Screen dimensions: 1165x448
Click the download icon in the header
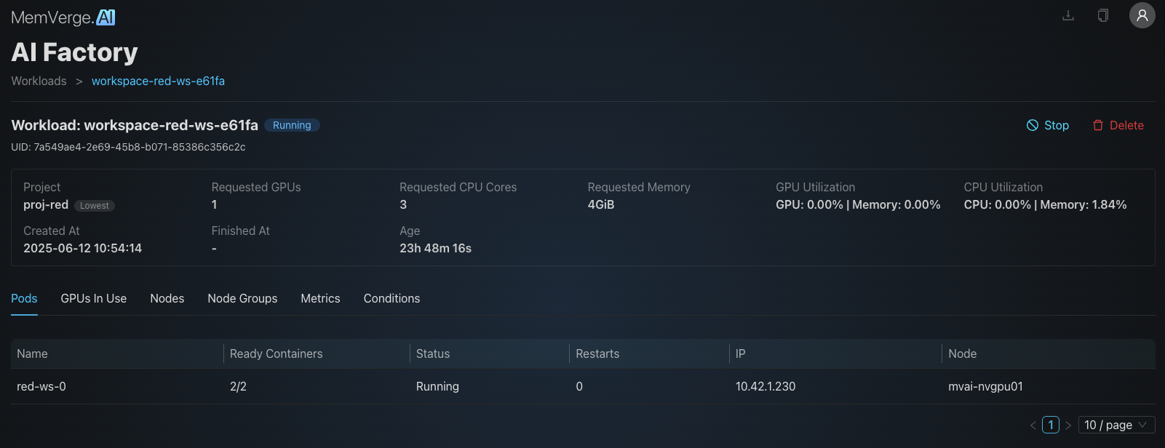tap(1068, 15)
